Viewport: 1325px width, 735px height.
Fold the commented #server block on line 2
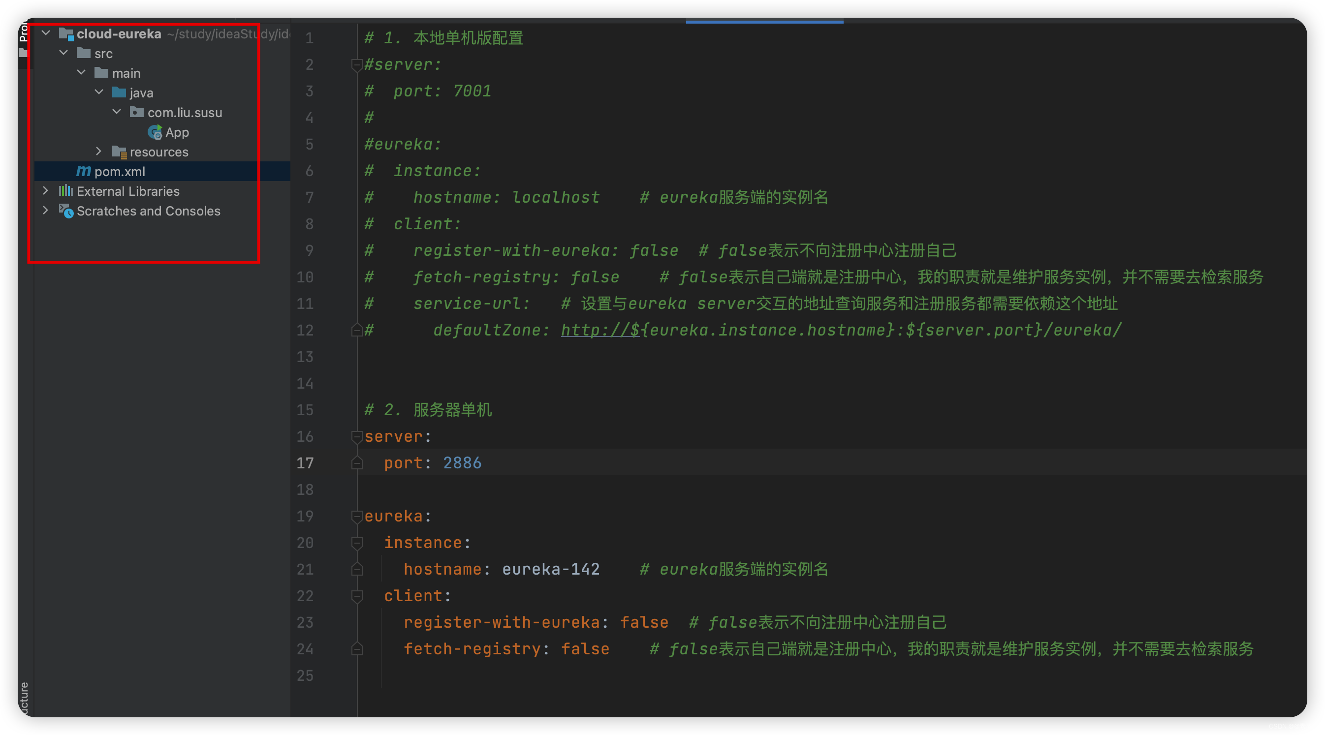(x=357, y=64)
